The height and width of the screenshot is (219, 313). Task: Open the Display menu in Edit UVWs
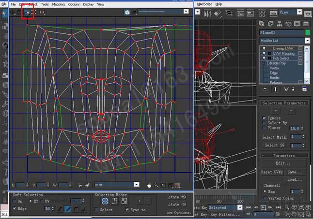point(88,4)
